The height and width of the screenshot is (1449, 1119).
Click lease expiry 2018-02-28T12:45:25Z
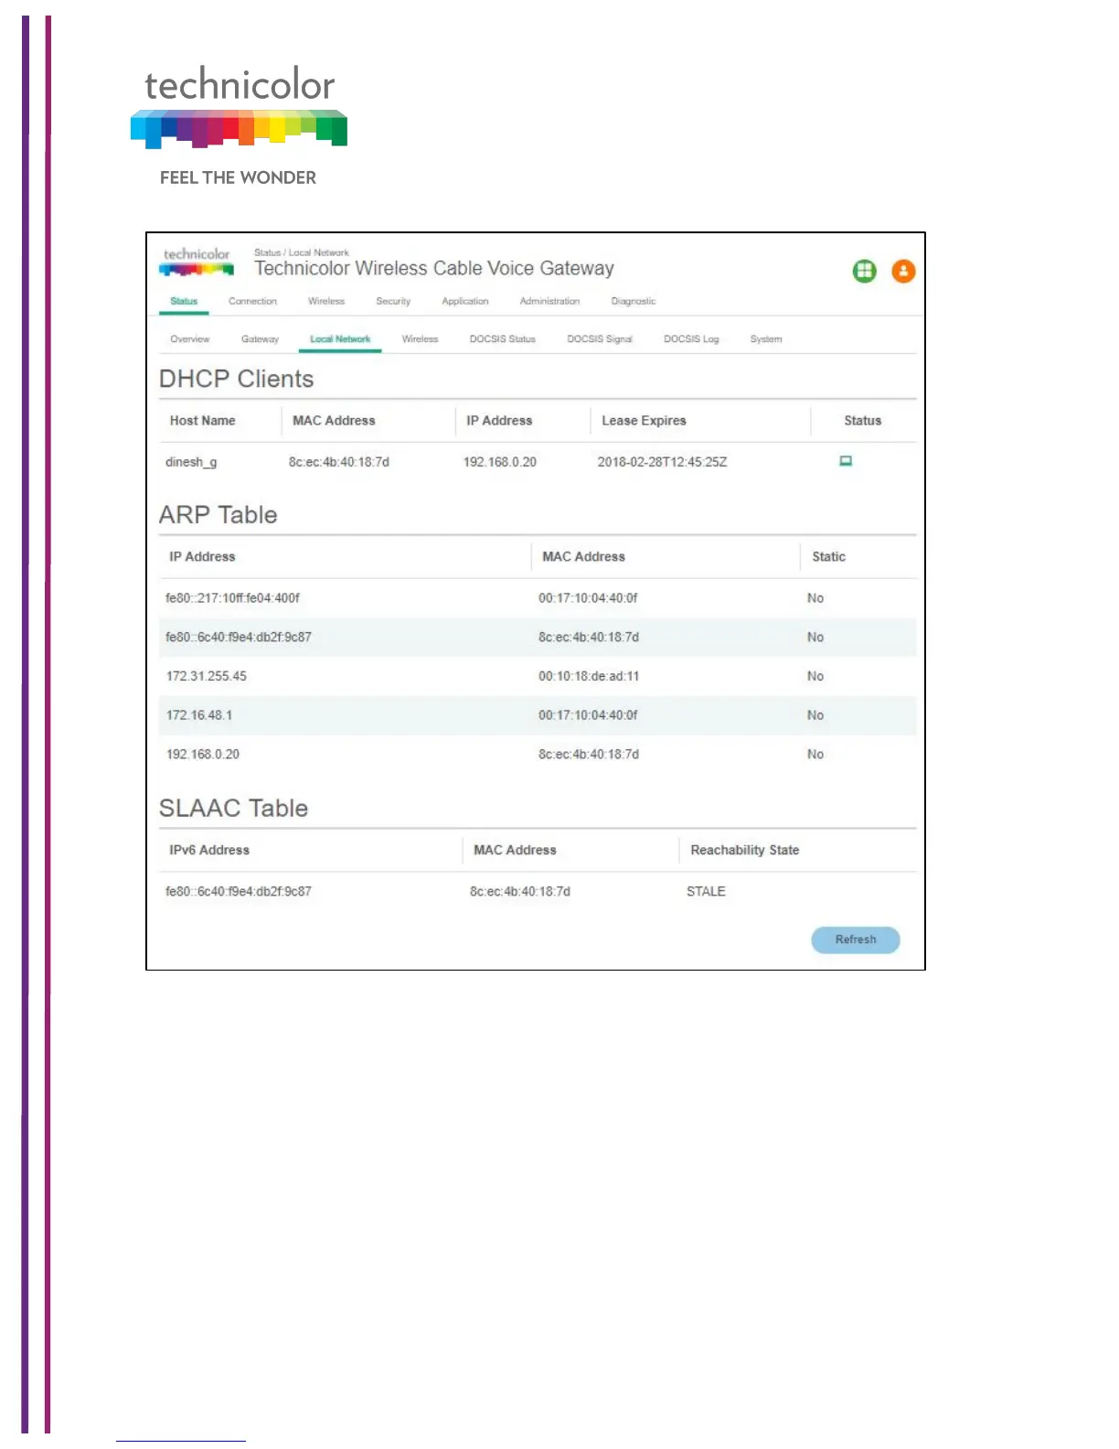663,462
